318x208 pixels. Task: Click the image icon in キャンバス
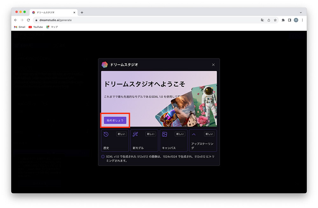click(164, 134)
